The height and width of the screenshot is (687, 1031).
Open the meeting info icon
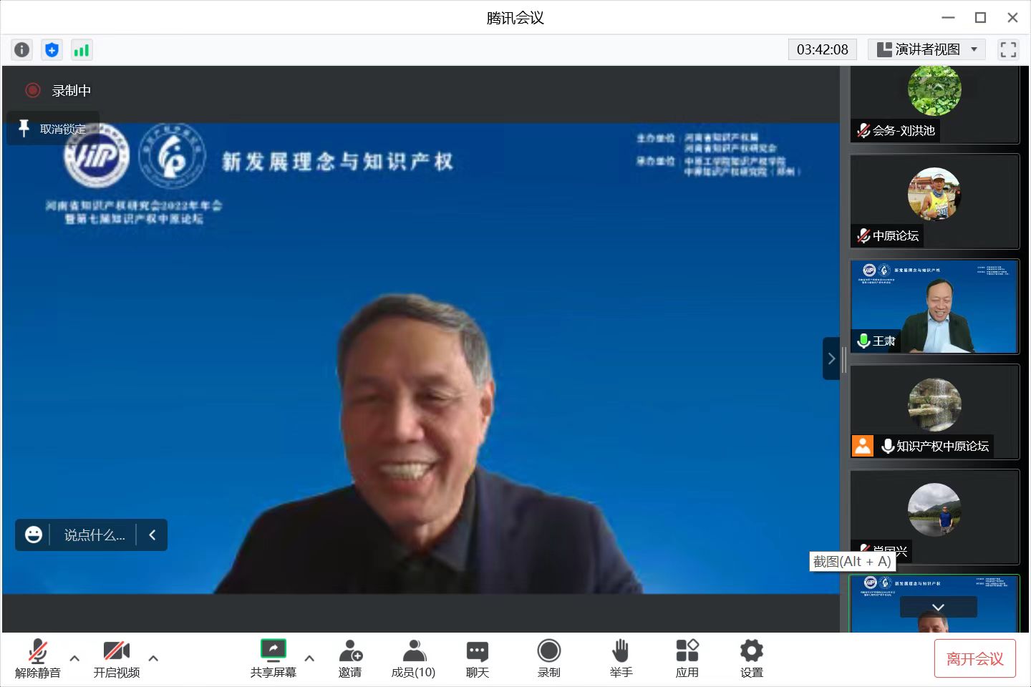pos(22,49)
